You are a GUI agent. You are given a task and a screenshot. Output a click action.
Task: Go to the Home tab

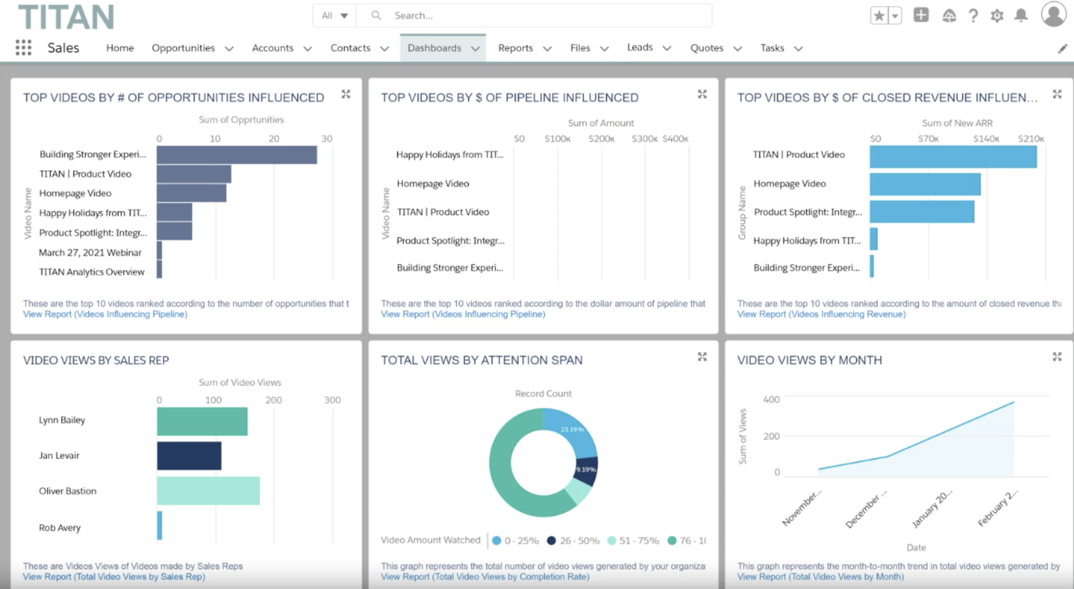(120, 48)
